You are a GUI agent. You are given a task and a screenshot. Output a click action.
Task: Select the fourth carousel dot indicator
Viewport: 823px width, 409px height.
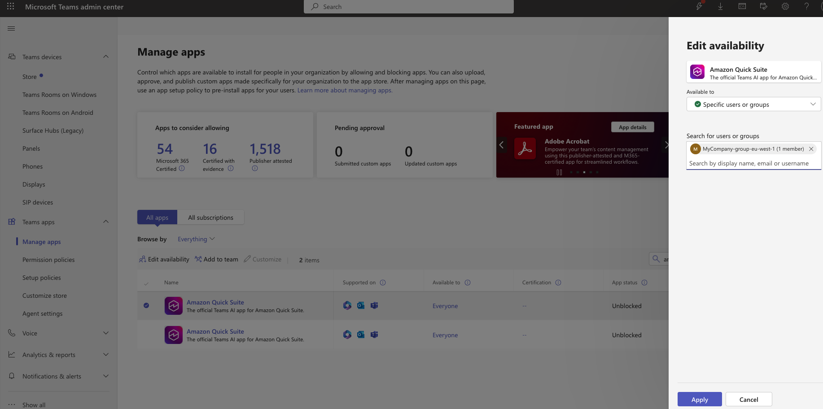590,172
